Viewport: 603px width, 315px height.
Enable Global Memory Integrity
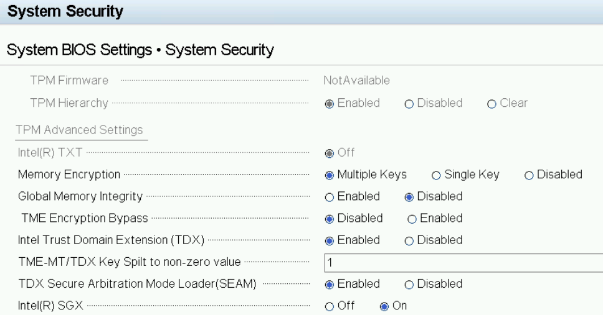(x=330, y=197)
